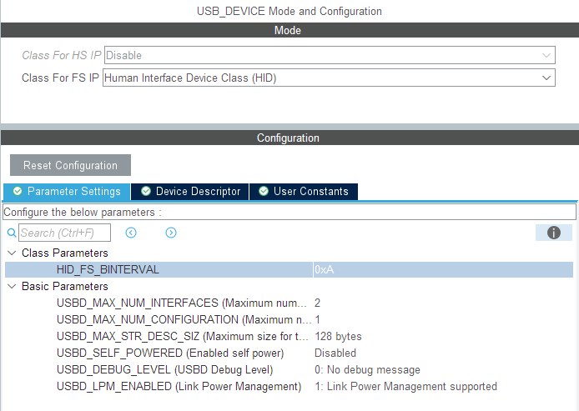Switch to Device Descriptor tab
579x411 pixels.
[x=190, y=192]
